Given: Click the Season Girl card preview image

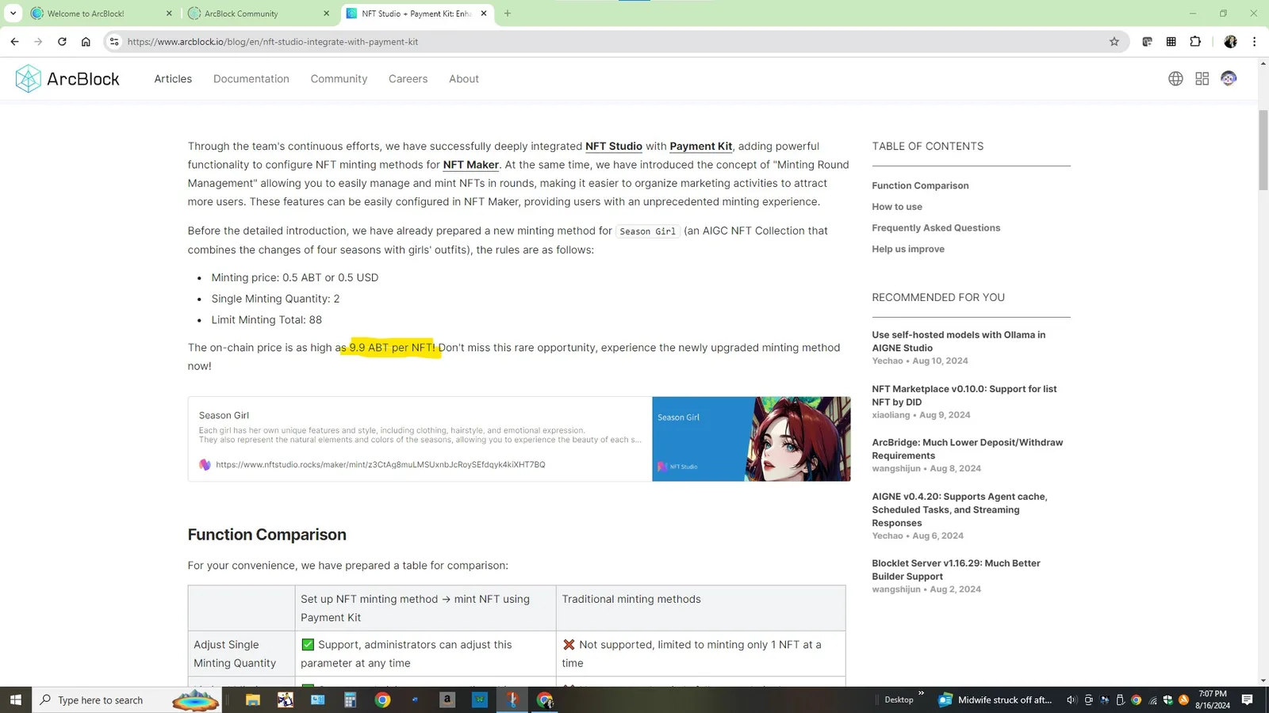Looking at the screenshot, I should click(x=751, y=439).
